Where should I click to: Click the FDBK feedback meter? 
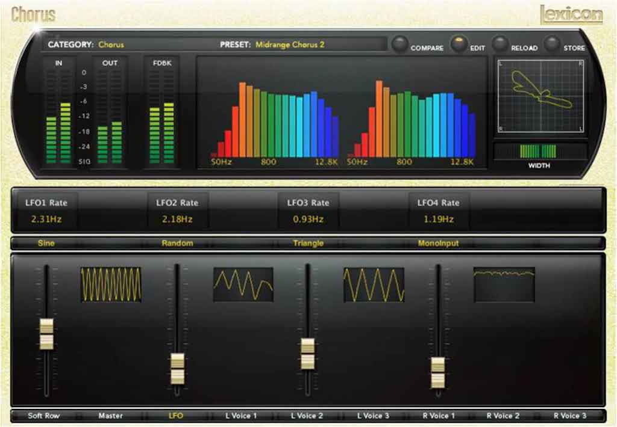(160, 114)
